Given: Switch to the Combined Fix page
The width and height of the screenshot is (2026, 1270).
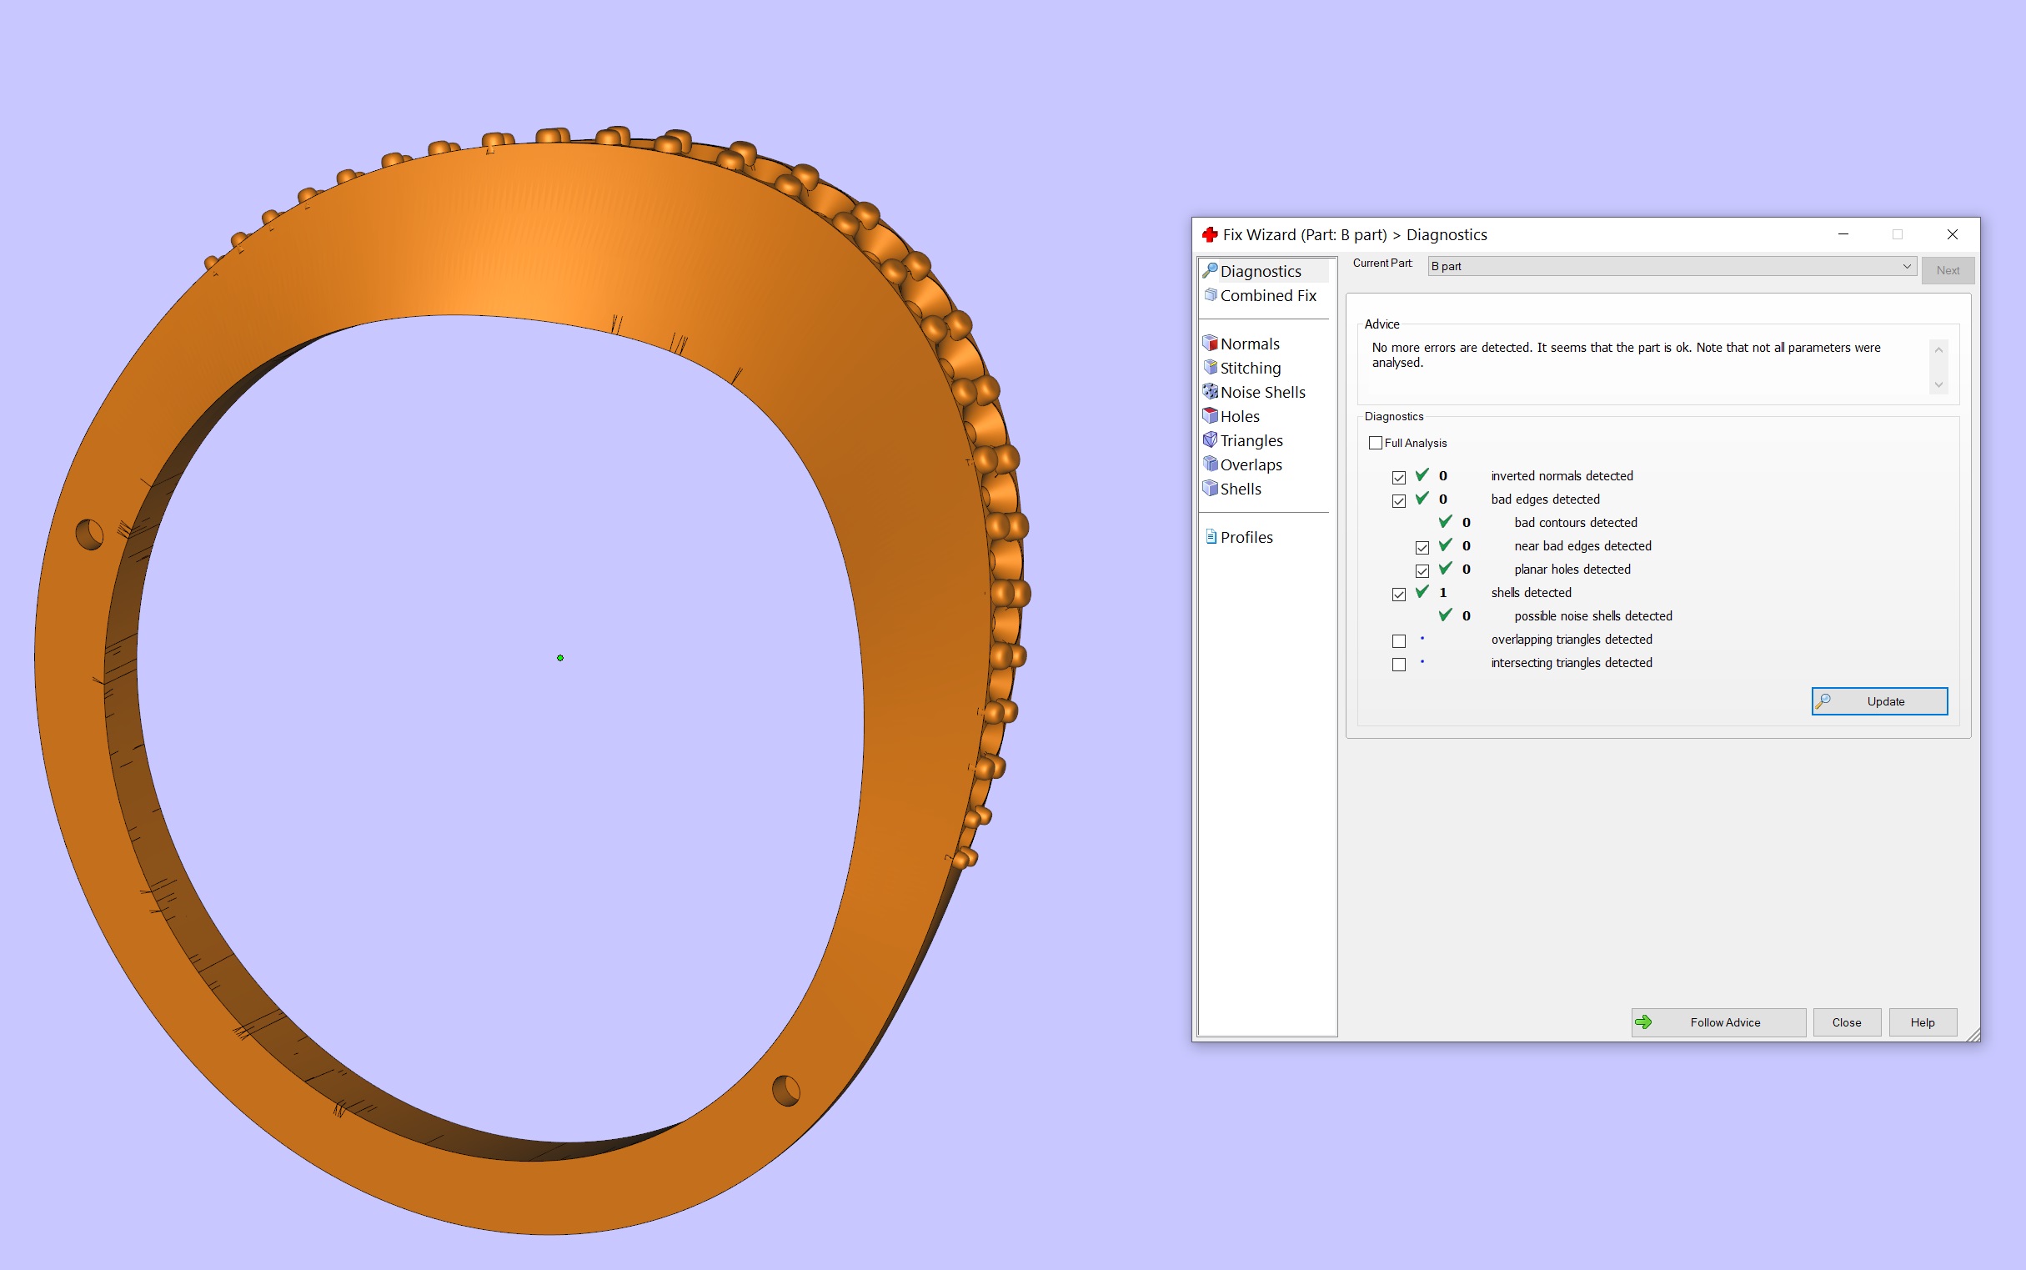Looking at the screenshot, I should (x=1267, y=296).
